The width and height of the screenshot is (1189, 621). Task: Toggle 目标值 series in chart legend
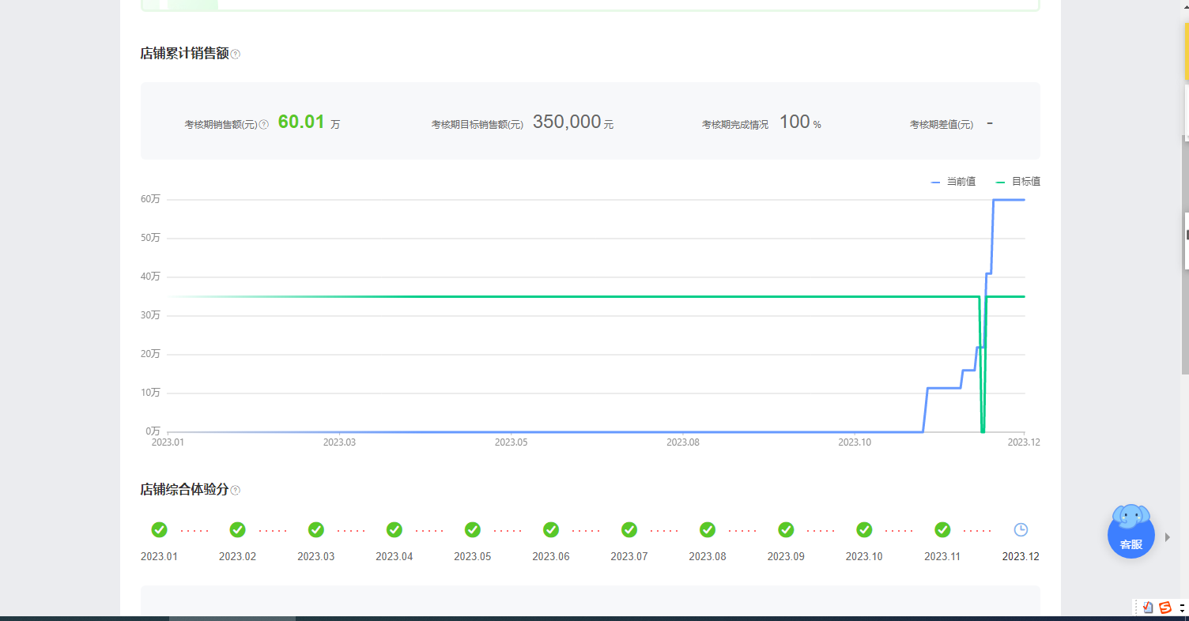(x=1018, y=182)
